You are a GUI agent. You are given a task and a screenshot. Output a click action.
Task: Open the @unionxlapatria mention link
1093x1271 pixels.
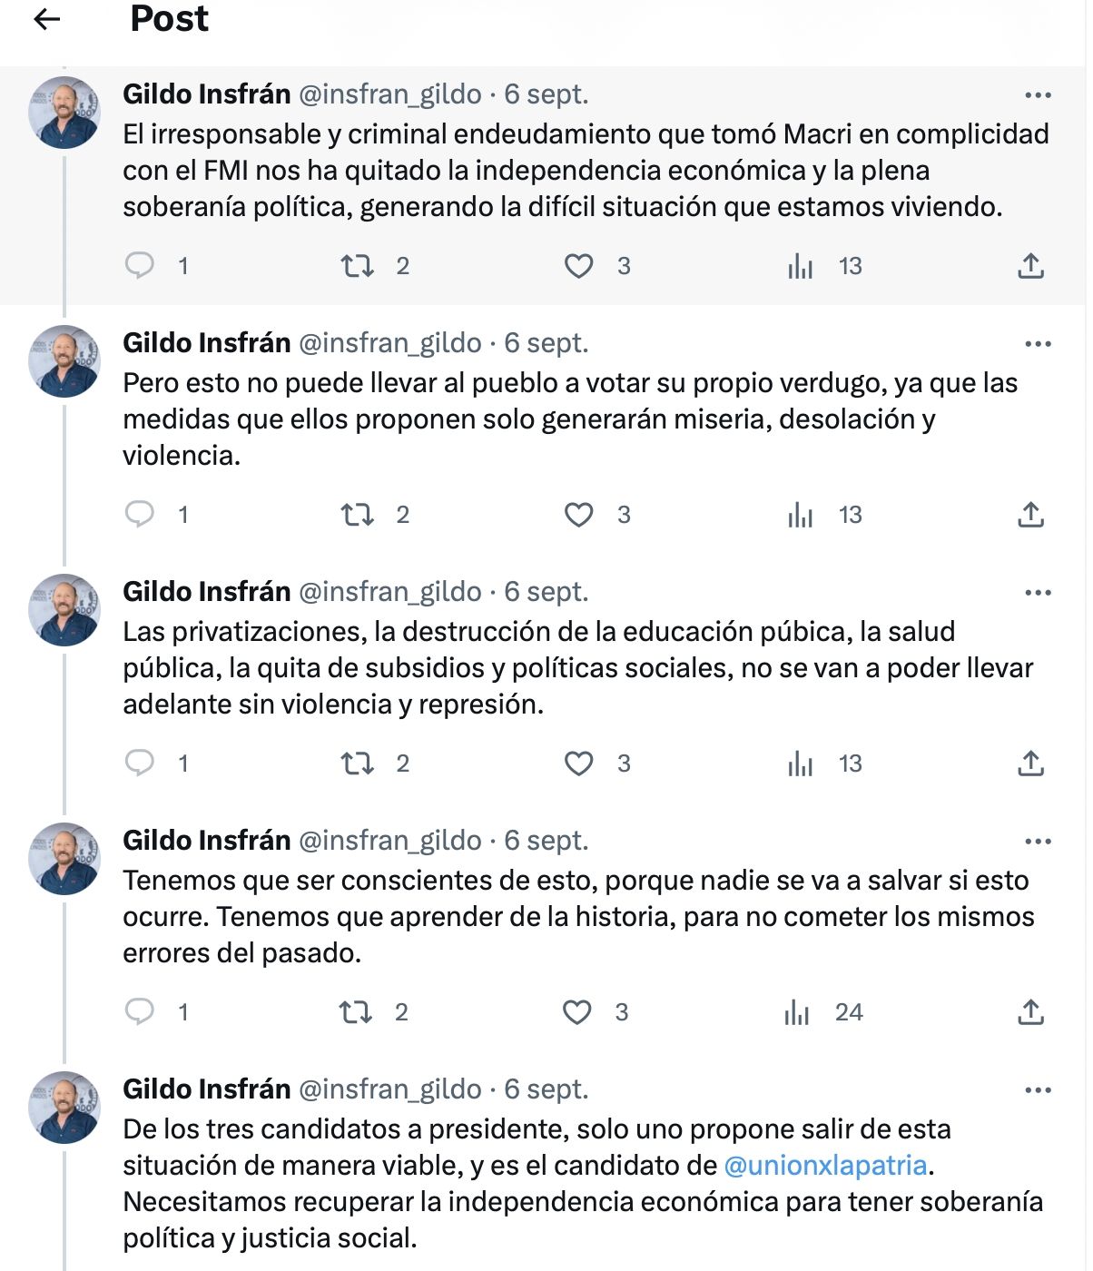coord(825,1165)
